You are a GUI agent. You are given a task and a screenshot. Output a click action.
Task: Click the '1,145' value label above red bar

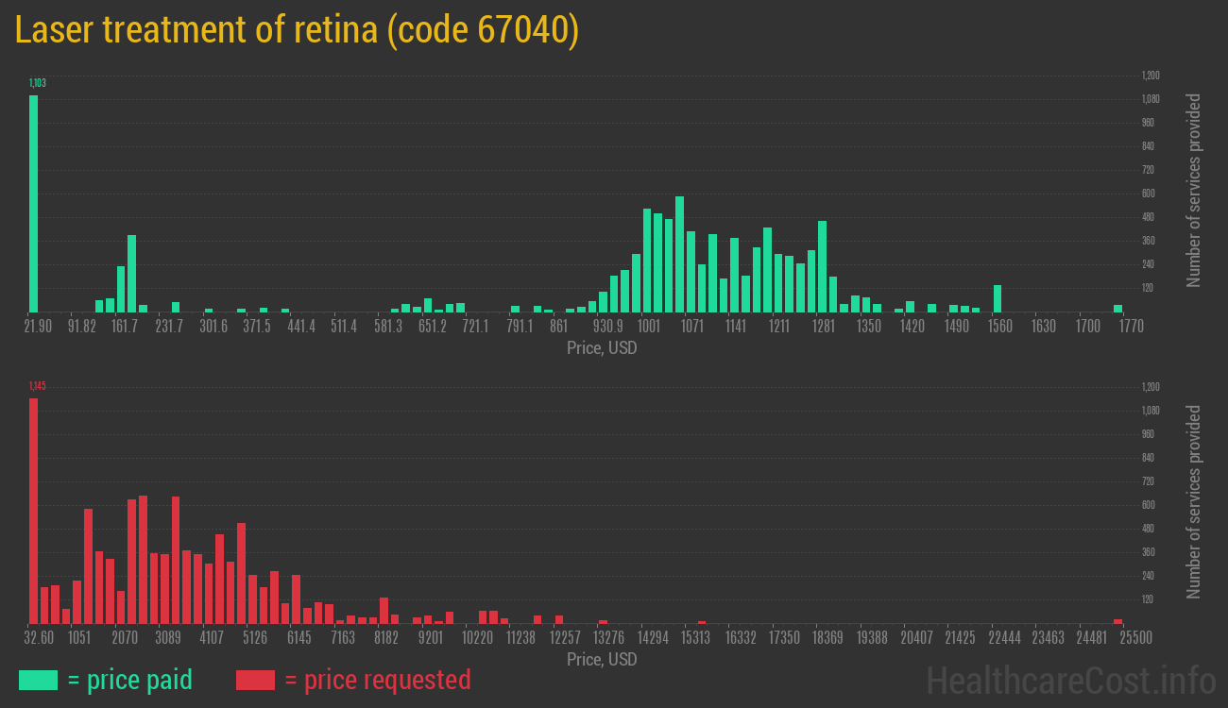(38, 386)
